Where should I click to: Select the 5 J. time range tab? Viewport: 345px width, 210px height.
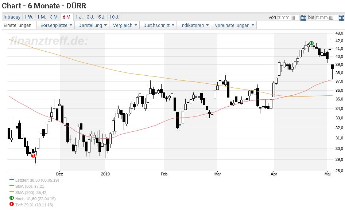click(x=102, y=17)
